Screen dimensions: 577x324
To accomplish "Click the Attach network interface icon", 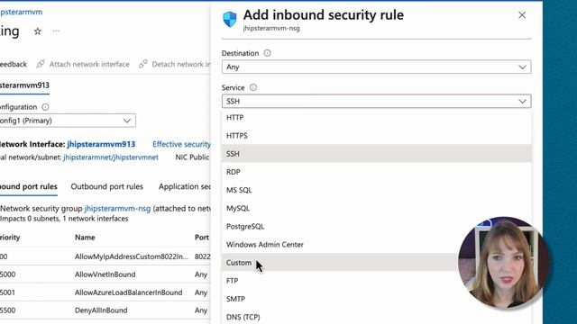I will [x=41, y=64].
